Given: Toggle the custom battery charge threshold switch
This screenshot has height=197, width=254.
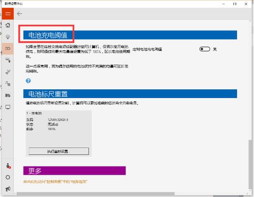Looking at the screenshot, I should tap(205, 49).
